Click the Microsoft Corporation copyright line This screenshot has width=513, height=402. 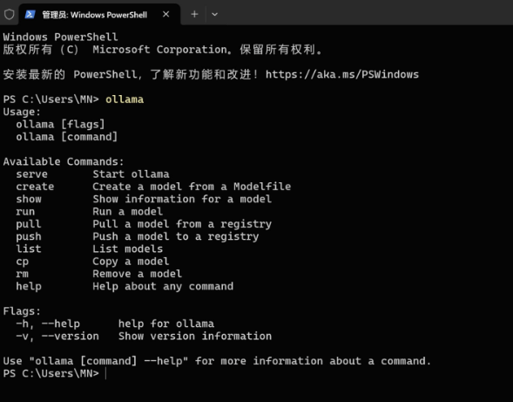pyautogui.click(x=163, y=50)
